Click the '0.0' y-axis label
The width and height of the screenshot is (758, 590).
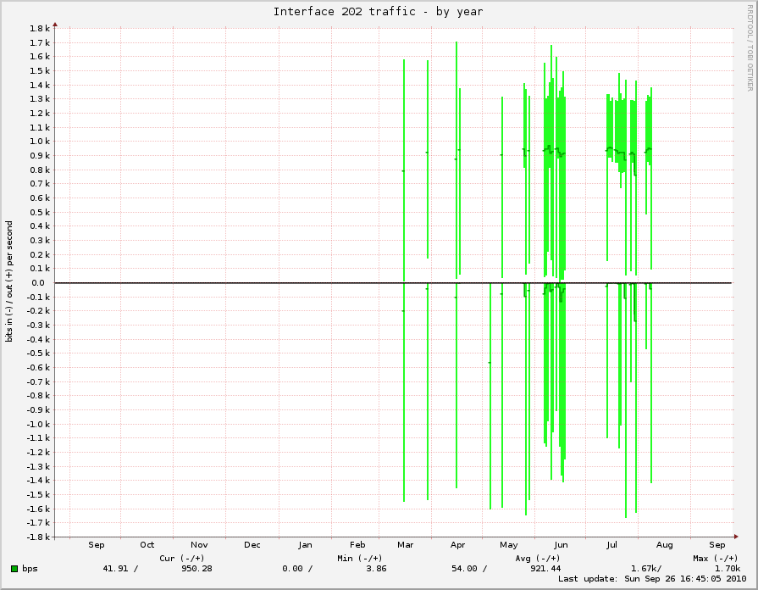[38, 282]
